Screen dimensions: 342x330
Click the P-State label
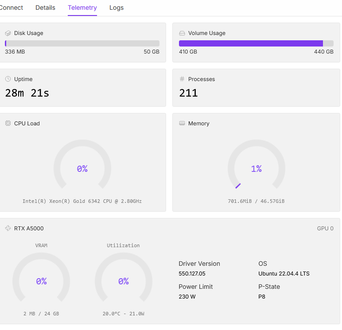tap(269, 287)
